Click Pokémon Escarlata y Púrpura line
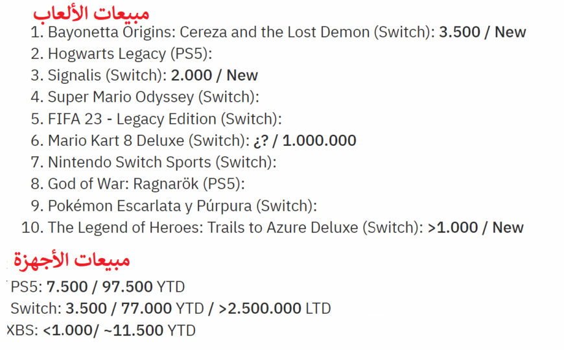The image size is (564, 350). (173, 205)
